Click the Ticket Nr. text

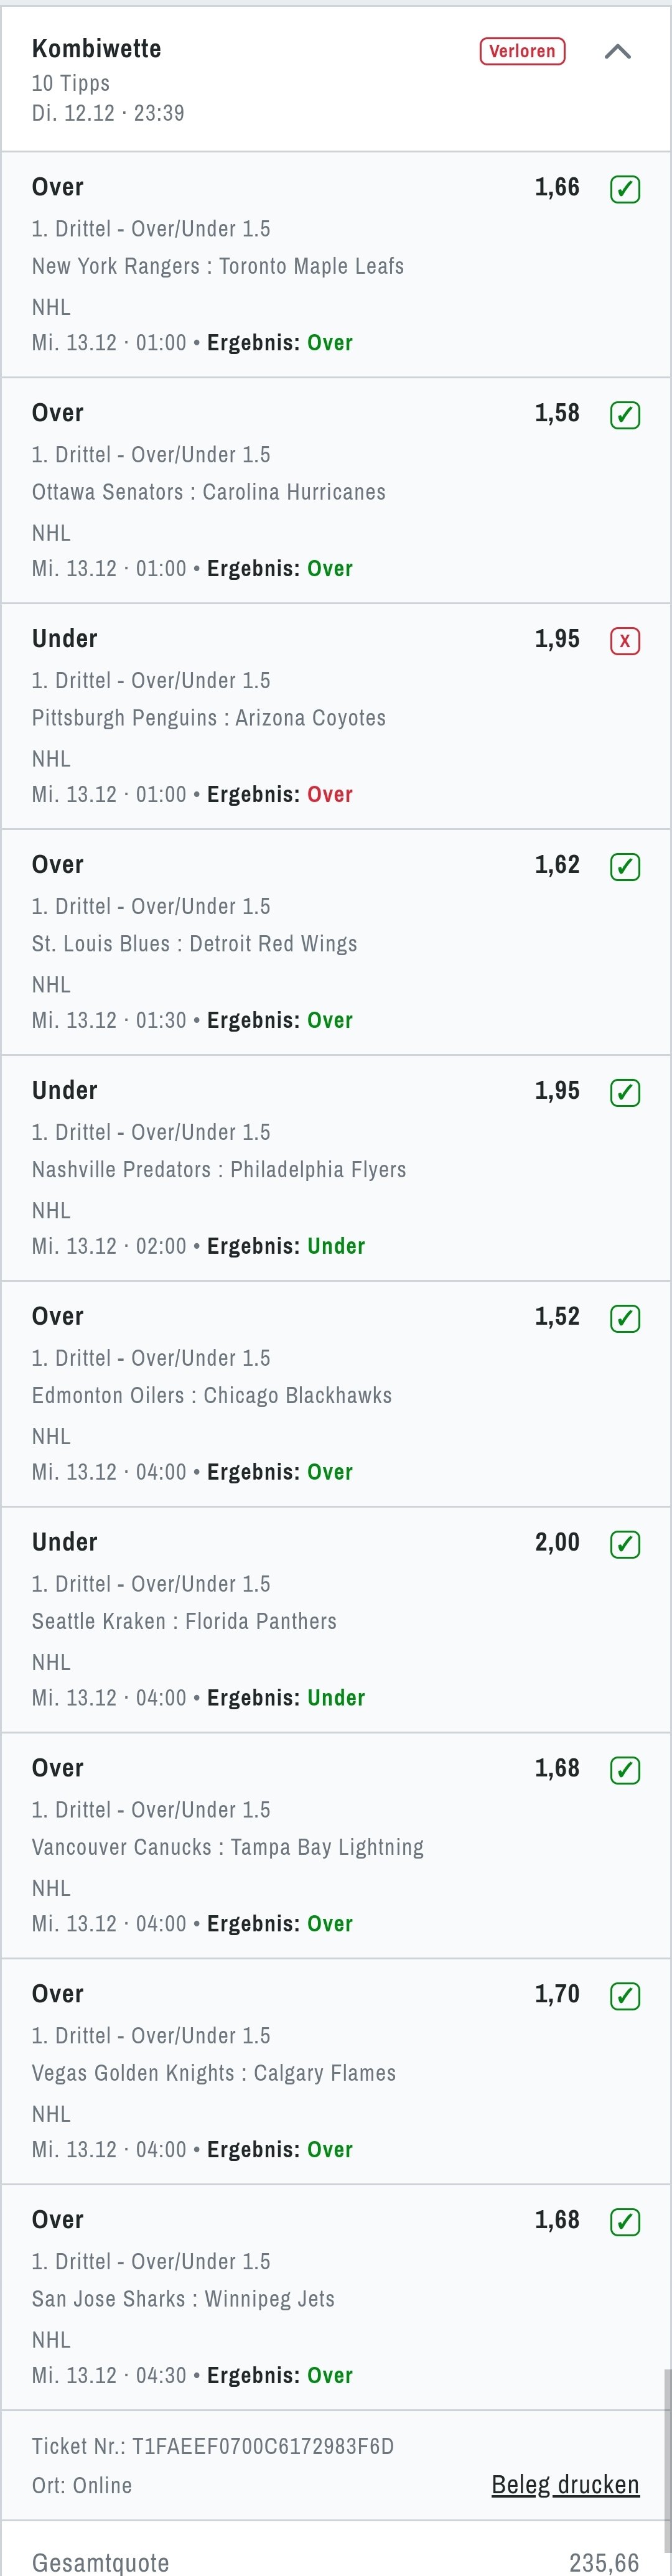(x=213, y=2446)
